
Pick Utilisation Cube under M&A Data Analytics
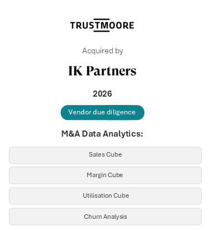pos(105,196)
